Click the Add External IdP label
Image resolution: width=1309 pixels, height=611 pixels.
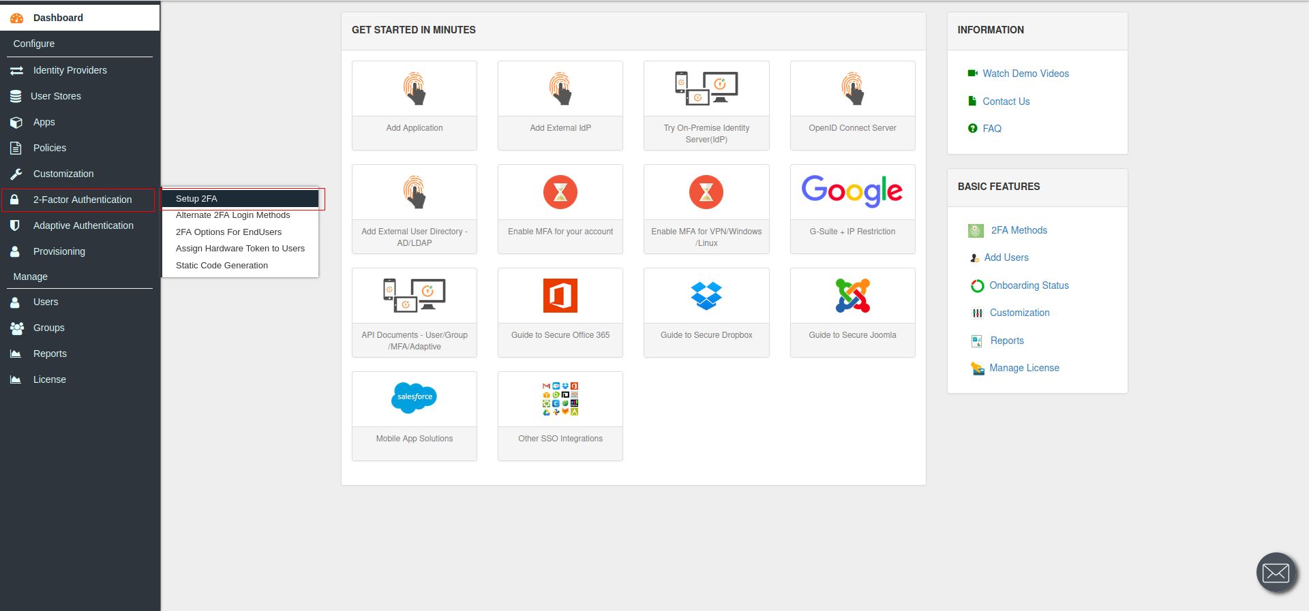point(560,128)
